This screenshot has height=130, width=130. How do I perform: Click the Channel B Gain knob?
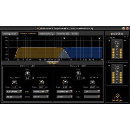click(x=78, y=74)
